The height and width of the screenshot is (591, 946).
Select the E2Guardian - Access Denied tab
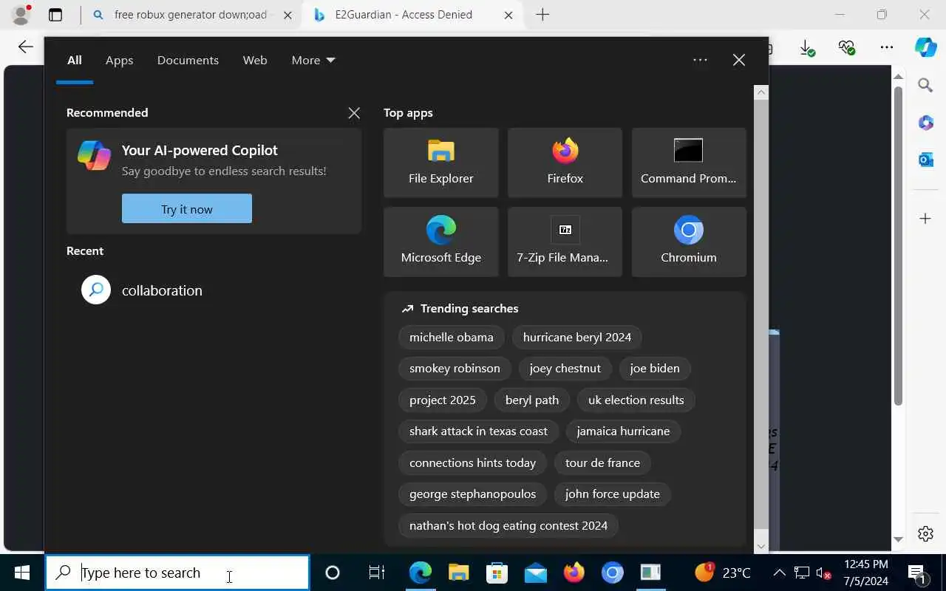[412, 15]
